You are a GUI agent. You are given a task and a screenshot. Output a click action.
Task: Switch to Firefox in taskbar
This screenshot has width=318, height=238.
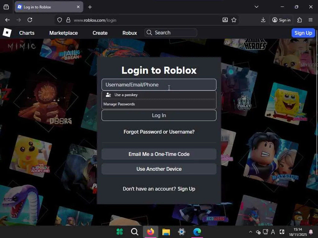pos(151,232)
